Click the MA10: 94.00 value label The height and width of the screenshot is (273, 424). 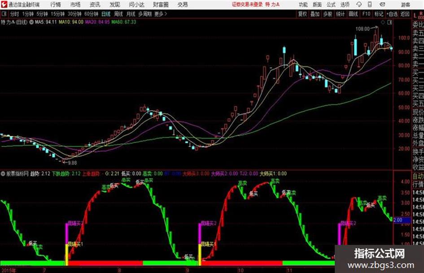(71, 22)
